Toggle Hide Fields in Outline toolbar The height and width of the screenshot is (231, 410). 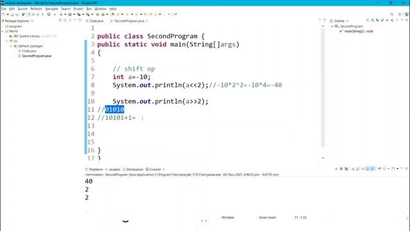(x=377, y=20)
